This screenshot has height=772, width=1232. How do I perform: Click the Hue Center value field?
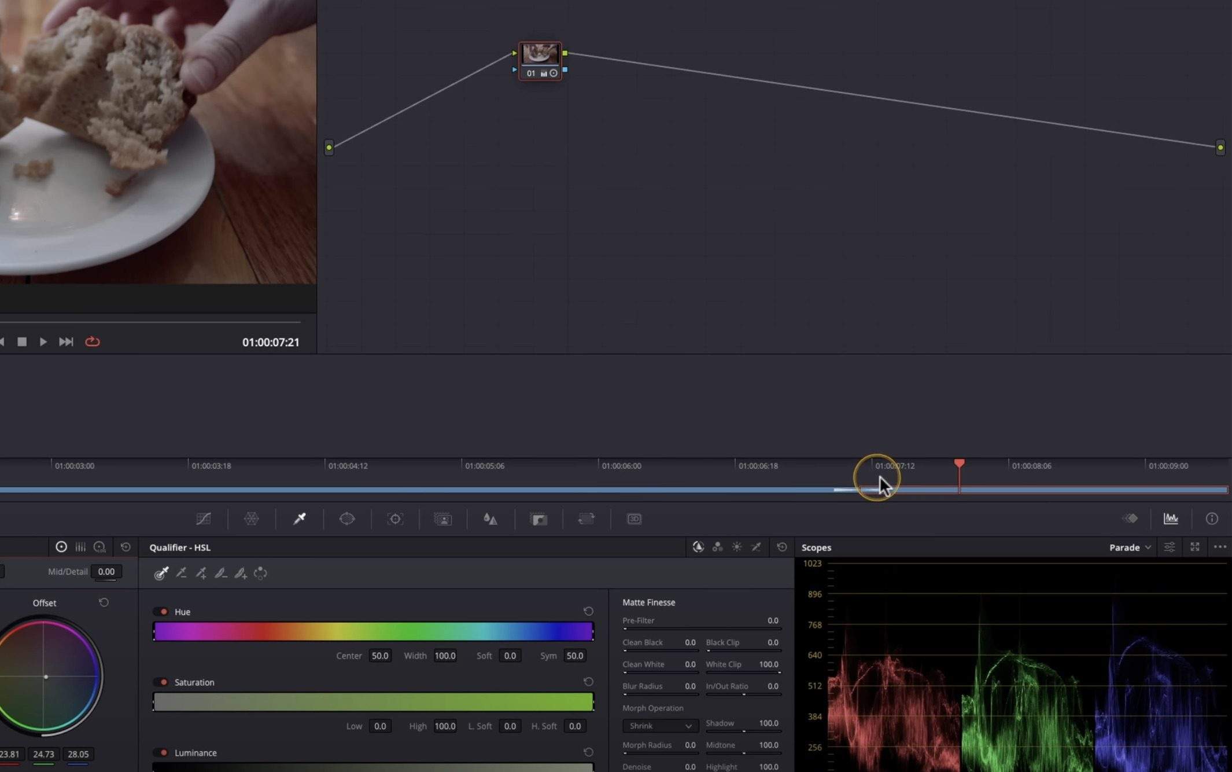point(380,656)
